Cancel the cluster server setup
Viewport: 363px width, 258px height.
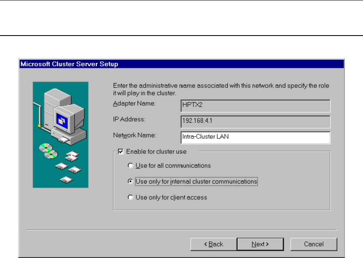tap(313, 244)
